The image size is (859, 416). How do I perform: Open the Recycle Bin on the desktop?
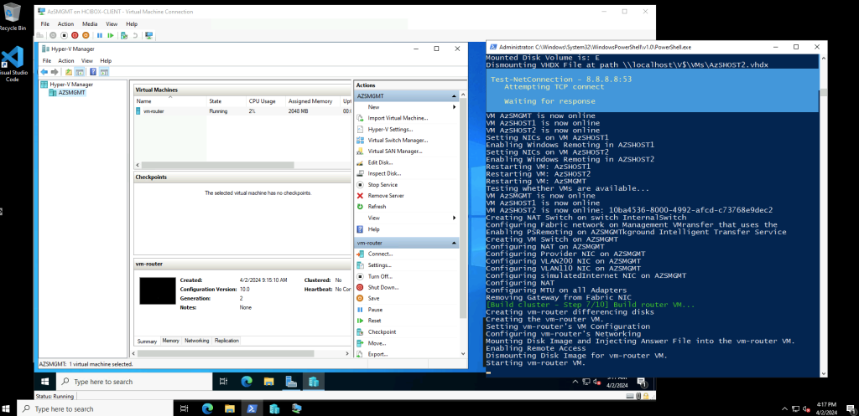(x=12, y=17)
